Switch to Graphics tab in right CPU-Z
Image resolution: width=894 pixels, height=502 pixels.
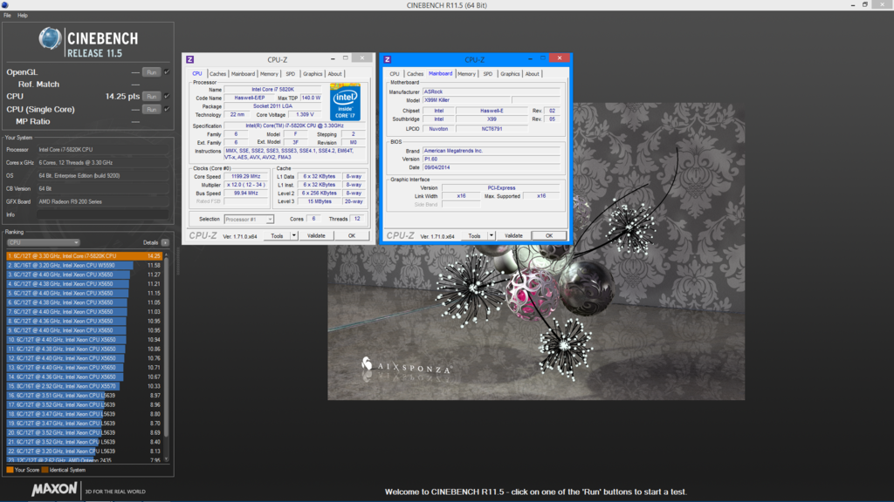click(510, 74)
